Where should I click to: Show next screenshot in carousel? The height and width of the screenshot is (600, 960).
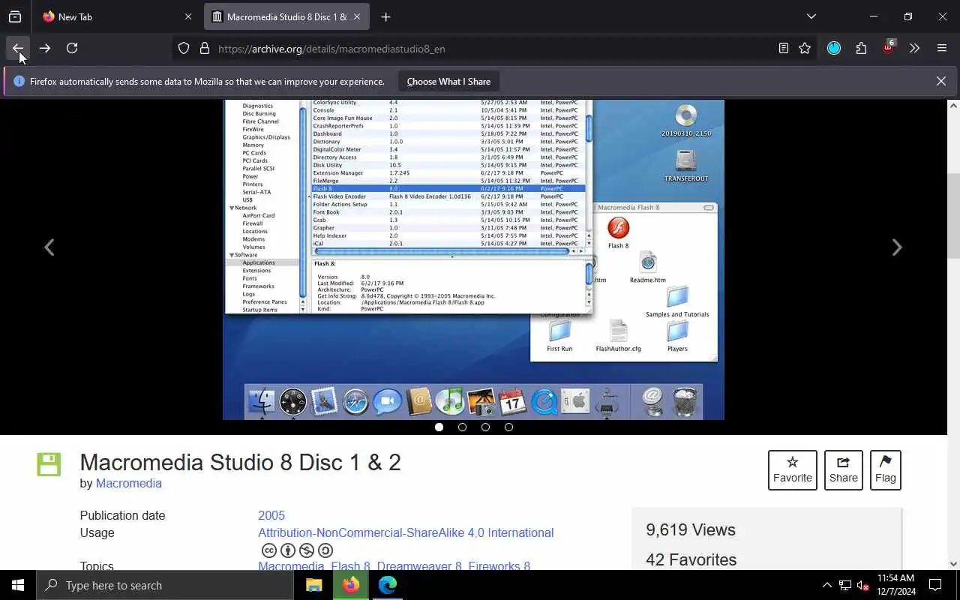tap(896, 247)
